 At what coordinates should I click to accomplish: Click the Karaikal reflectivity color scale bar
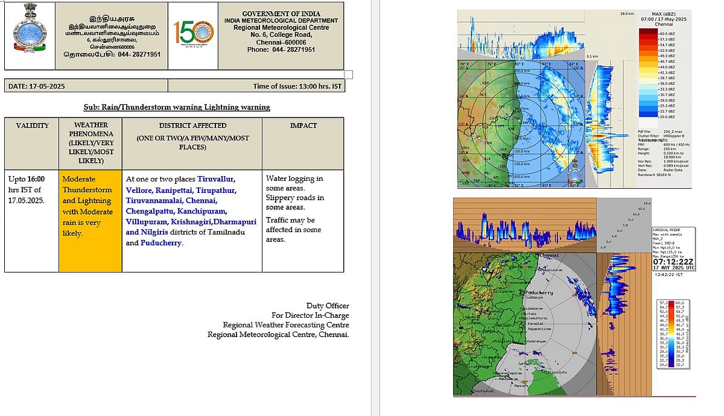(672, 334)
